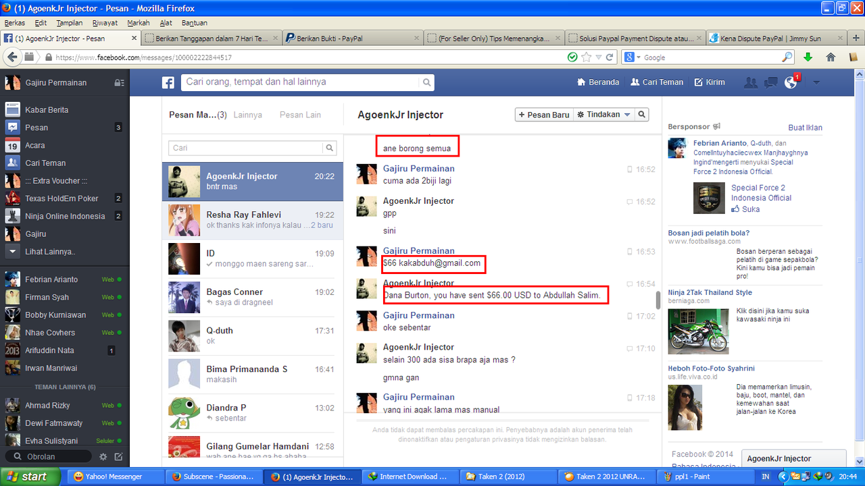The width and height of the screenshot is (865, 486).
Task: Select the Pesan Masuk tab
Action: [197, 115]
